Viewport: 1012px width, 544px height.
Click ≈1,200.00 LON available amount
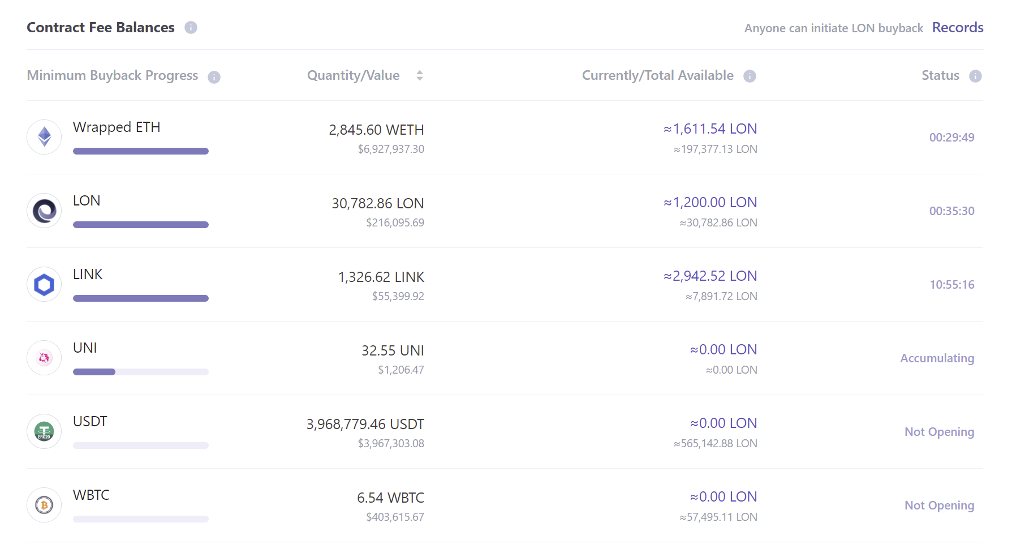(710, 202)
